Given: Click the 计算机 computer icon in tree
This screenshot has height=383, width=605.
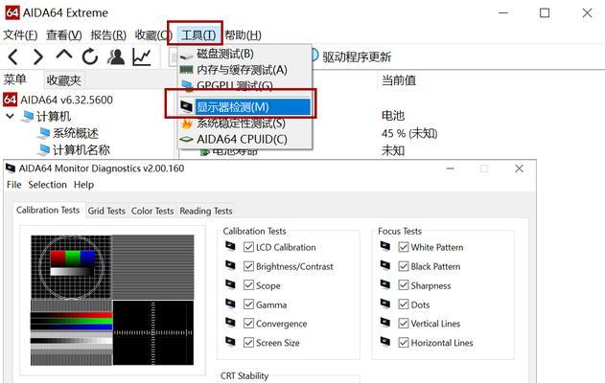Looking at the screenshot, I should [28, 117].
